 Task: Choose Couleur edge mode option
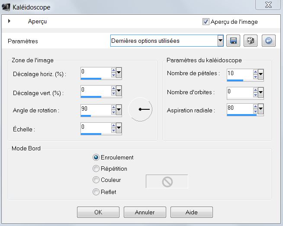point(96,180)
